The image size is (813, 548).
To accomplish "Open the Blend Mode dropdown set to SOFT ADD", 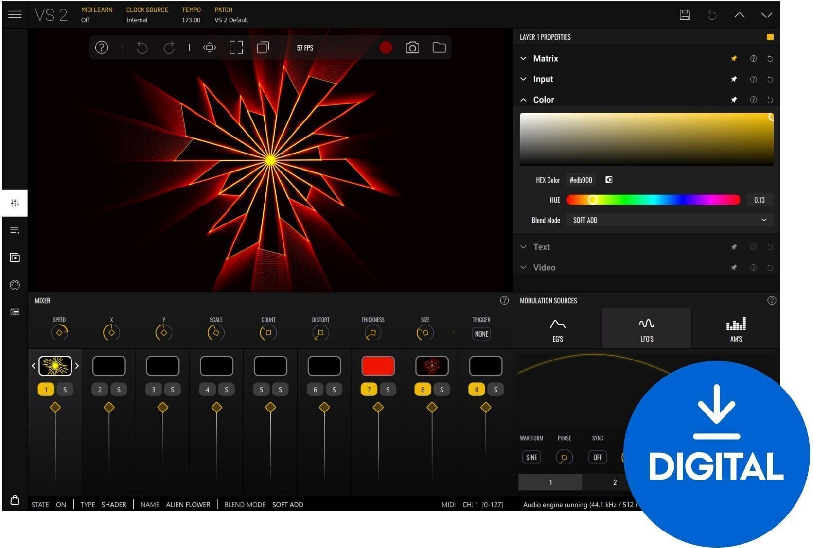I will pos(669,220).
